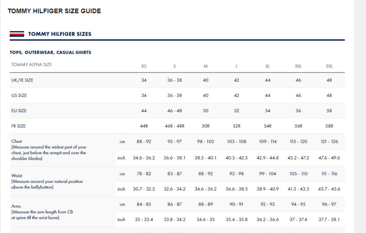The image size is (366, 233).
Task: Click waist cm value 111 - 116
Action: pyautogui.click(x=329, y=174)
